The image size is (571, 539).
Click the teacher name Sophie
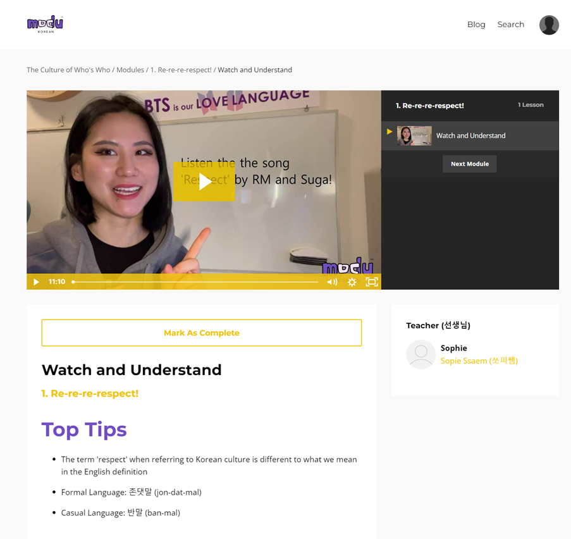coord(454,348)
